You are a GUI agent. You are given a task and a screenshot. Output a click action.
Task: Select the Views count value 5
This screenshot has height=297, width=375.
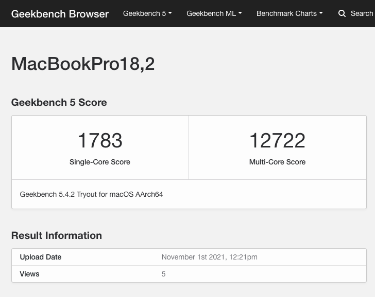(163, 274)
